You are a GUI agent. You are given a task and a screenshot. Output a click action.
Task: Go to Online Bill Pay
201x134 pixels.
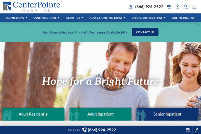coord(183,18)
